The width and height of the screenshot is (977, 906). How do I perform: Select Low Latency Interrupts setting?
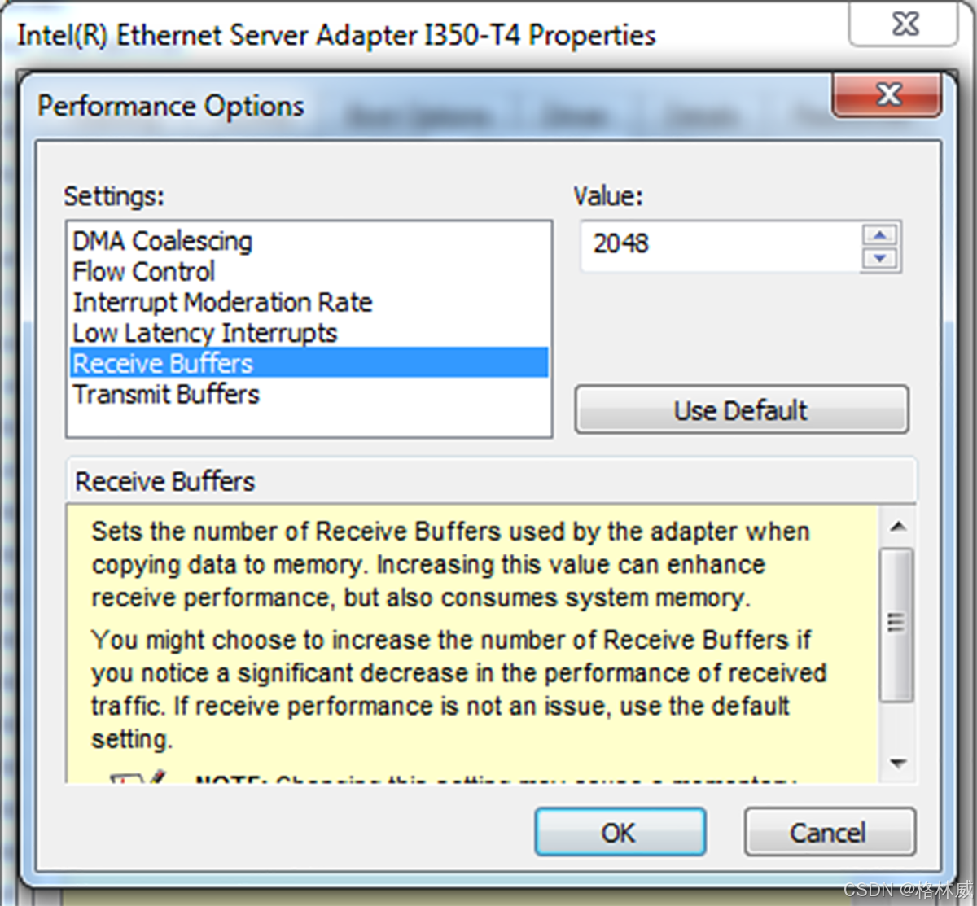point(309,333)
